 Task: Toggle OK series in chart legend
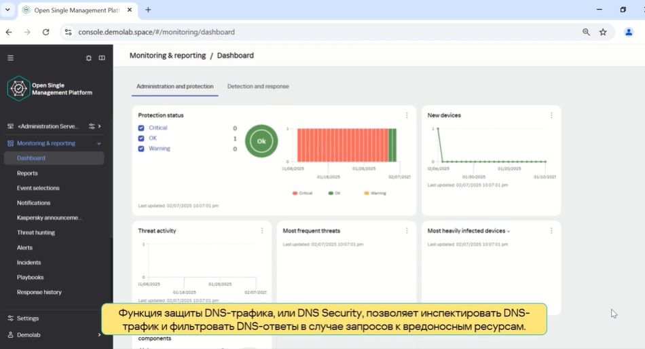click(x=335, y=193)
